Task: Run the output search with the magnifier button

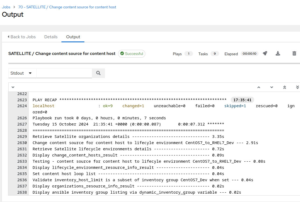Action: (98, 73)
